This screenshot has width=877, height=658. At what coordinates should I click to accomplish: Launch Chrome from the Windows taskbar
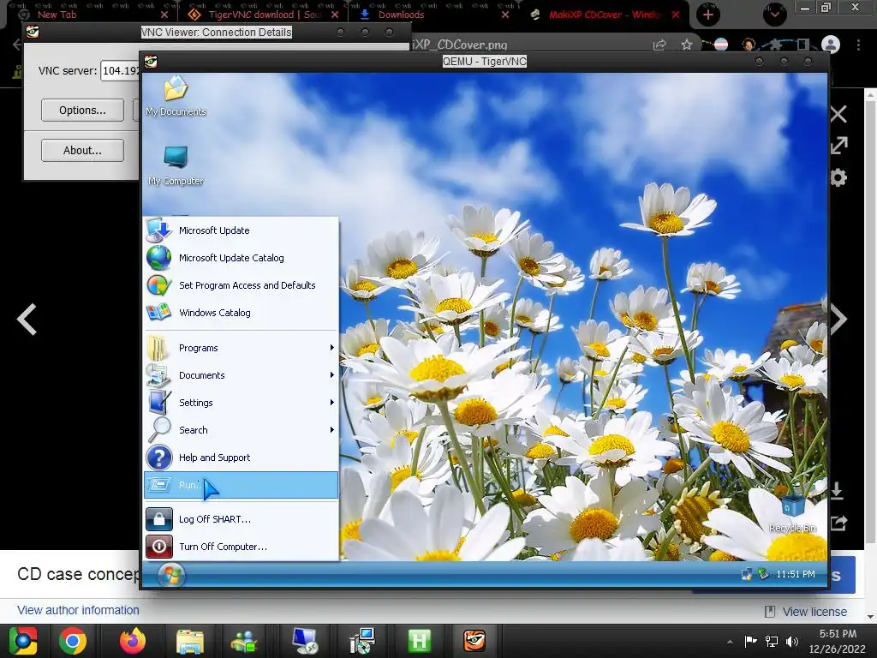(73, 641)
